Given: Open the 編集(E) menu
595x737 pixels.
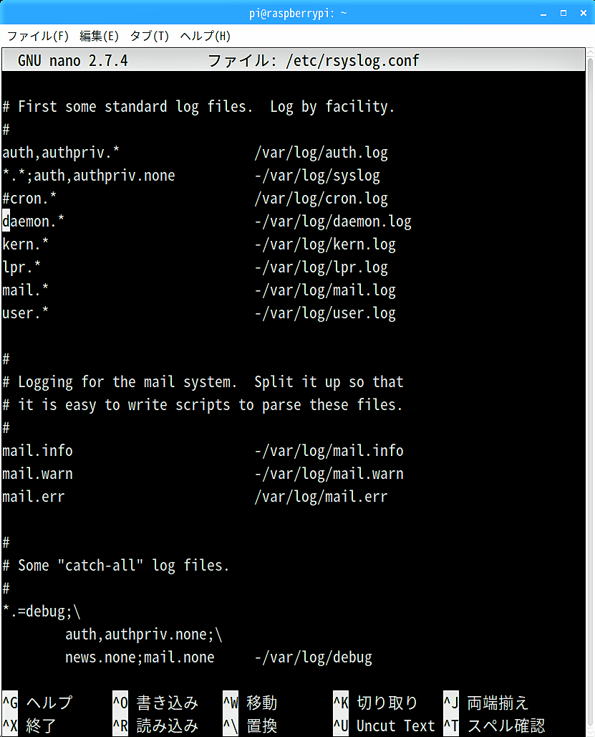Looking at the screenshot, I should [x=99, y=36].
